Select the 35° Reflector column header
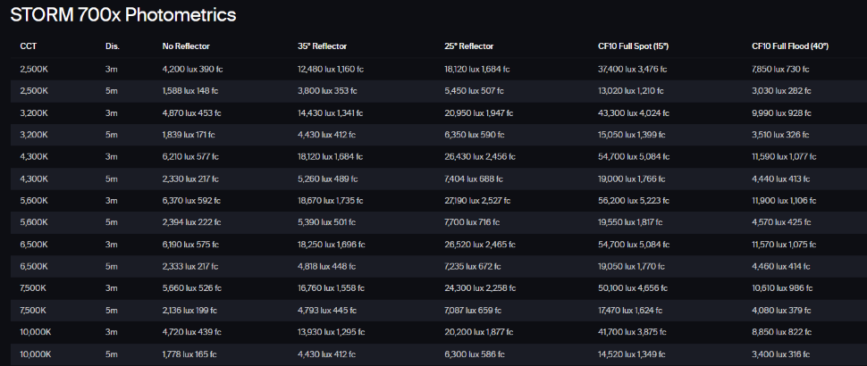Screen dimensions: 867x366 tap(323, 46)
